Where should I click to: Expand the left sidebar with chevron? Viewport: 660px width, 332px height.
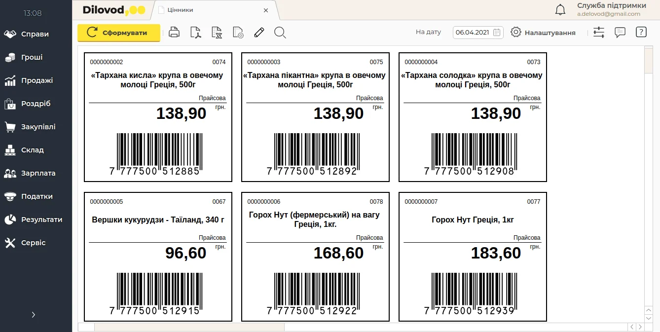point(34,315)
